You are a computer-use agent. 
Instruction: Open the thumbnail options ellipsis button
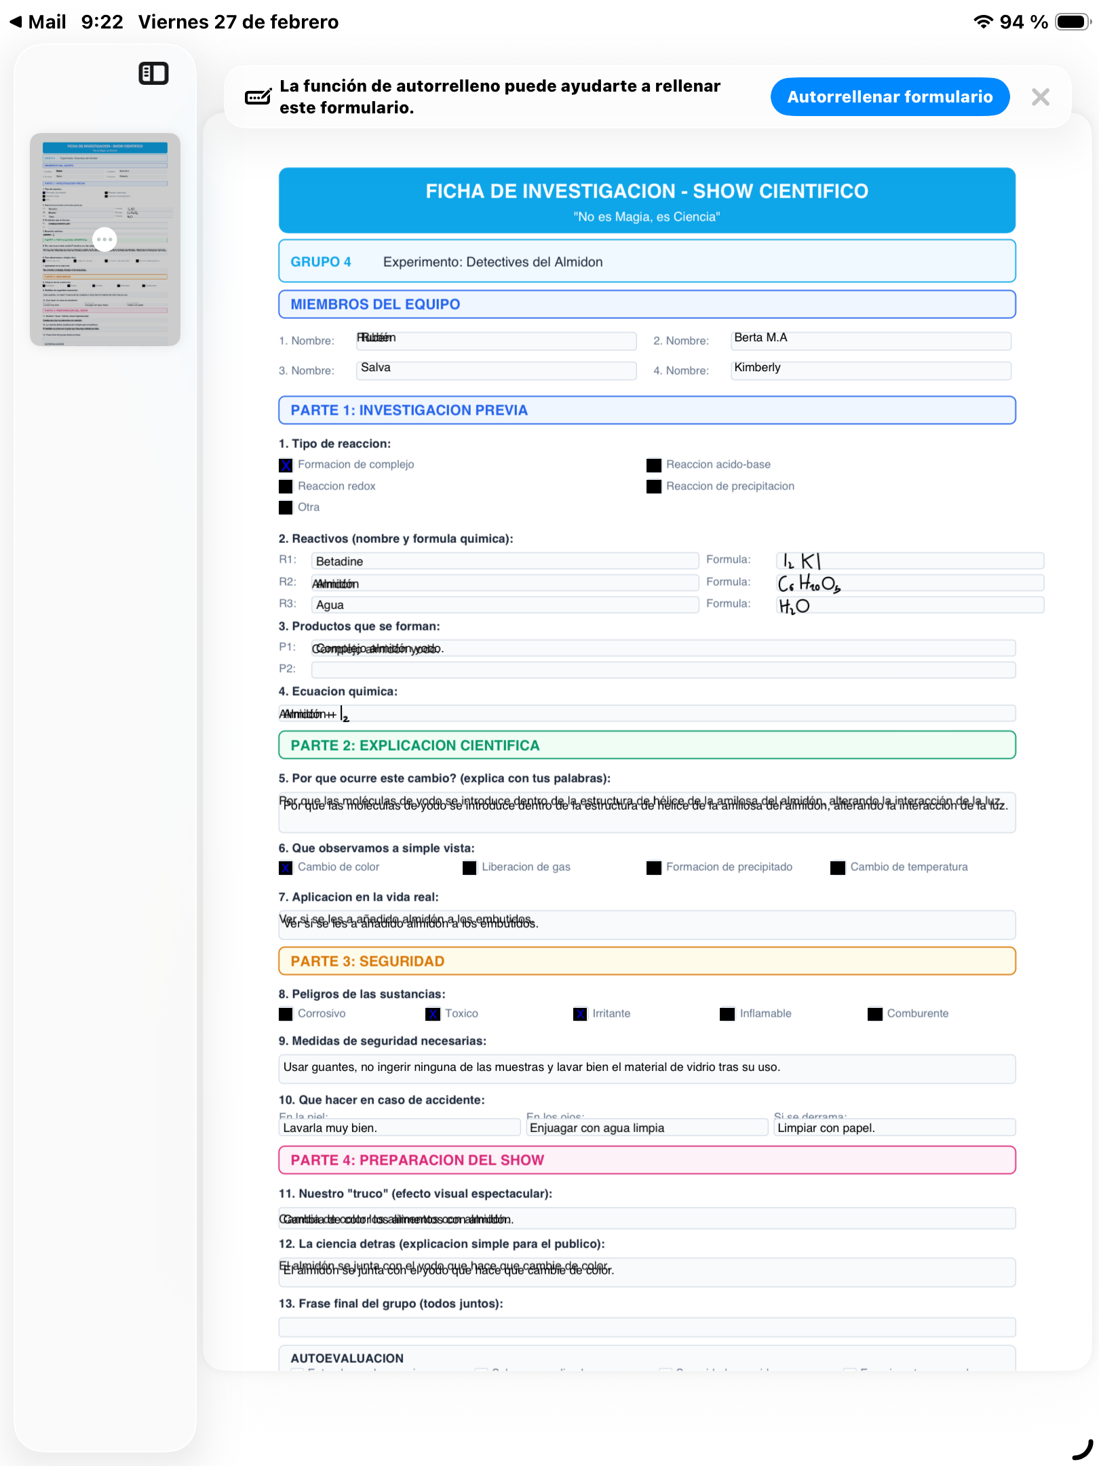104,240
